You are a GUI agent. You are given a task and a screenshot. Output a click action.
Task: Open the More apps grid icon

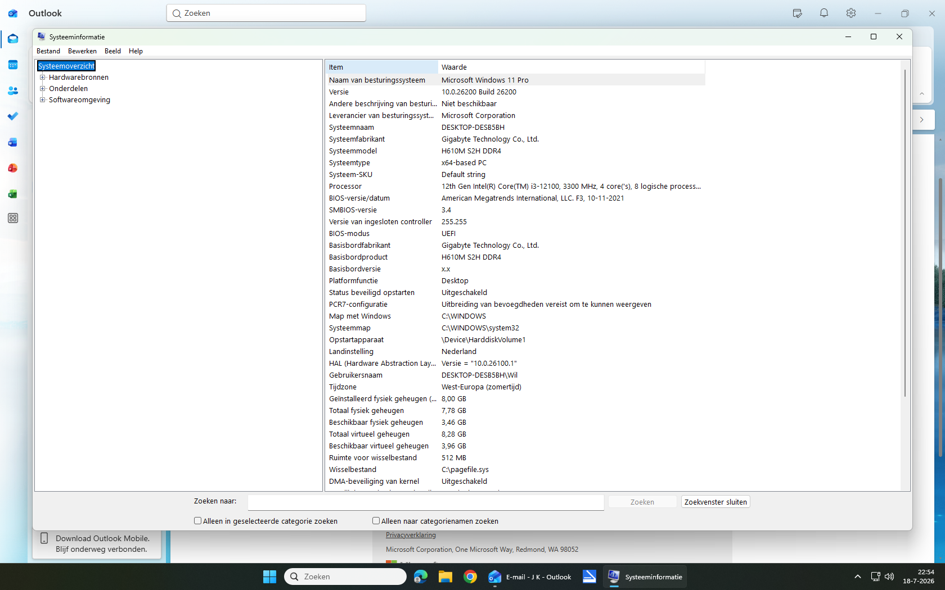[x=13, y=218]
